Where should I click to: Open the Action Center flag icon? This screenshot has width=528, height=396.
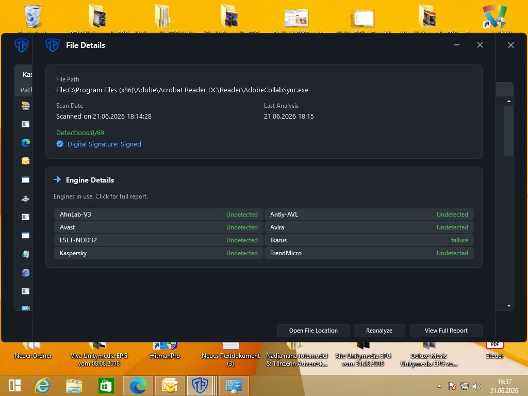click(452, 386)
